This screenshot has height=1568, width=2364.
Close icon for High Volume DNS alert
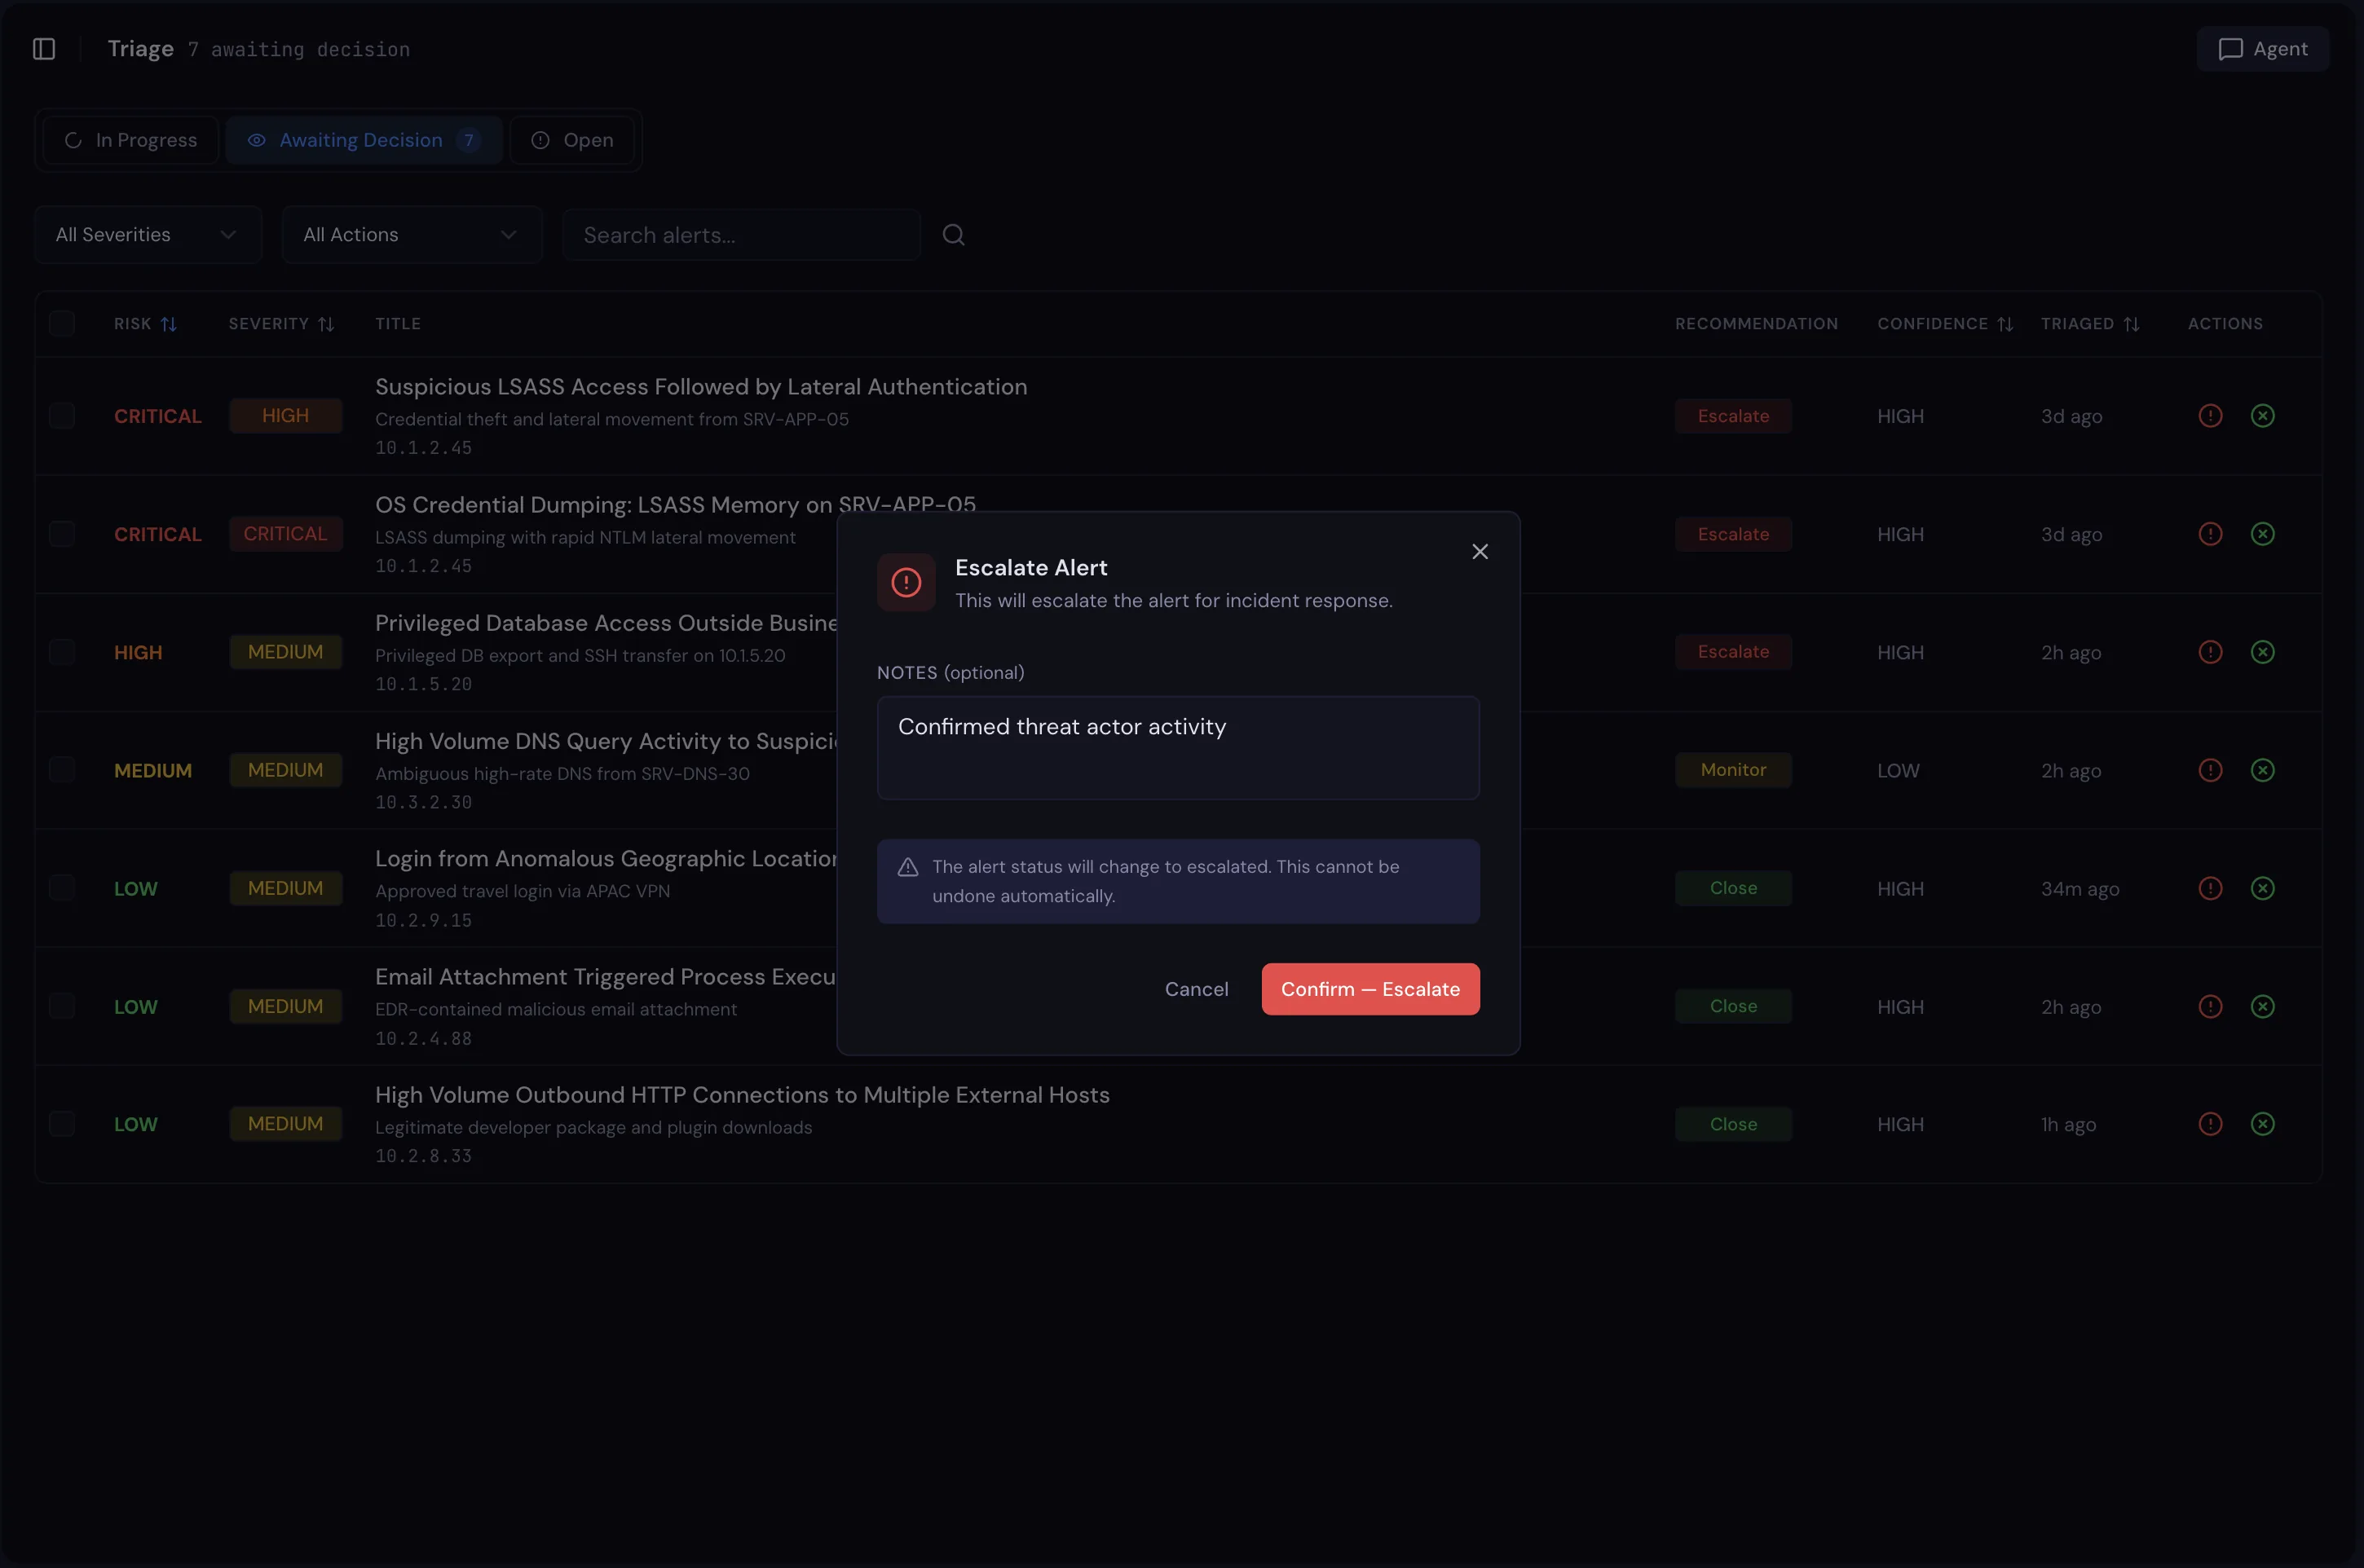(2262, 770)
